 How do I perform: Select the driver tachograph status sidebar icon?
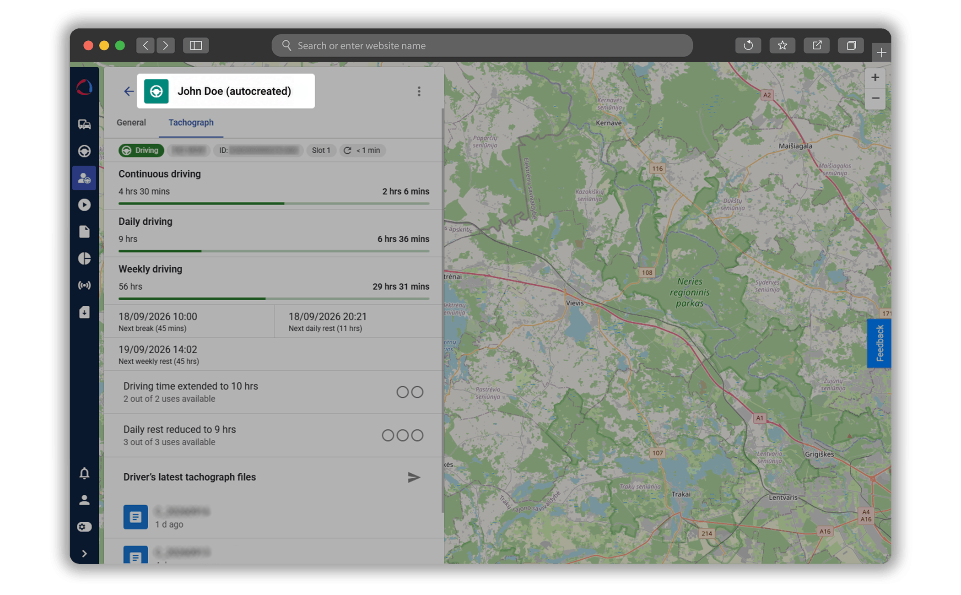tap(84, 178)
